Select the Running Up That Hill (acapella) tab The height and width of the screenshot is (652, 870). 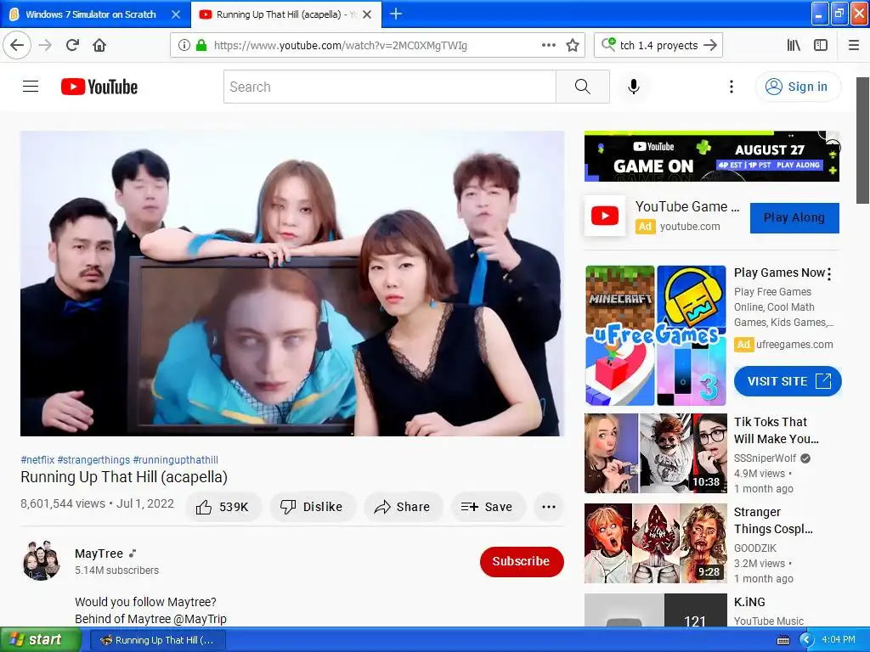point(286,14)
